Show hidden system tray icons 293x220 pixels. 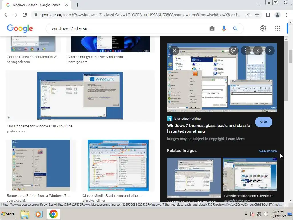[246, 214]
